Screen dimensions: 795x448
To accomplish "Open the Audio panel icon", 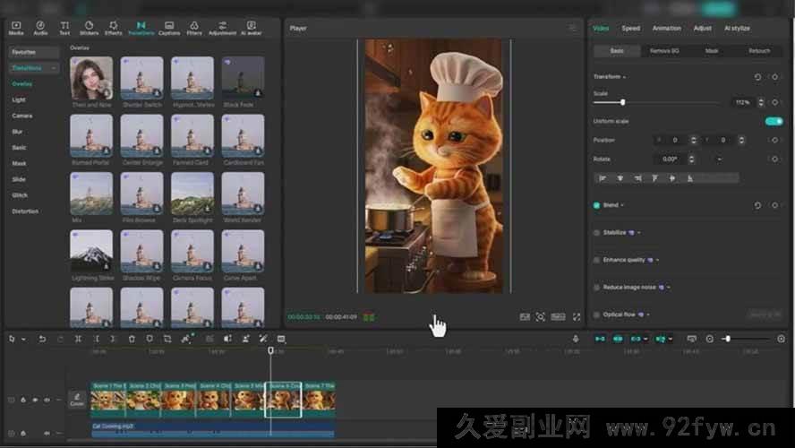I will 40,28.
